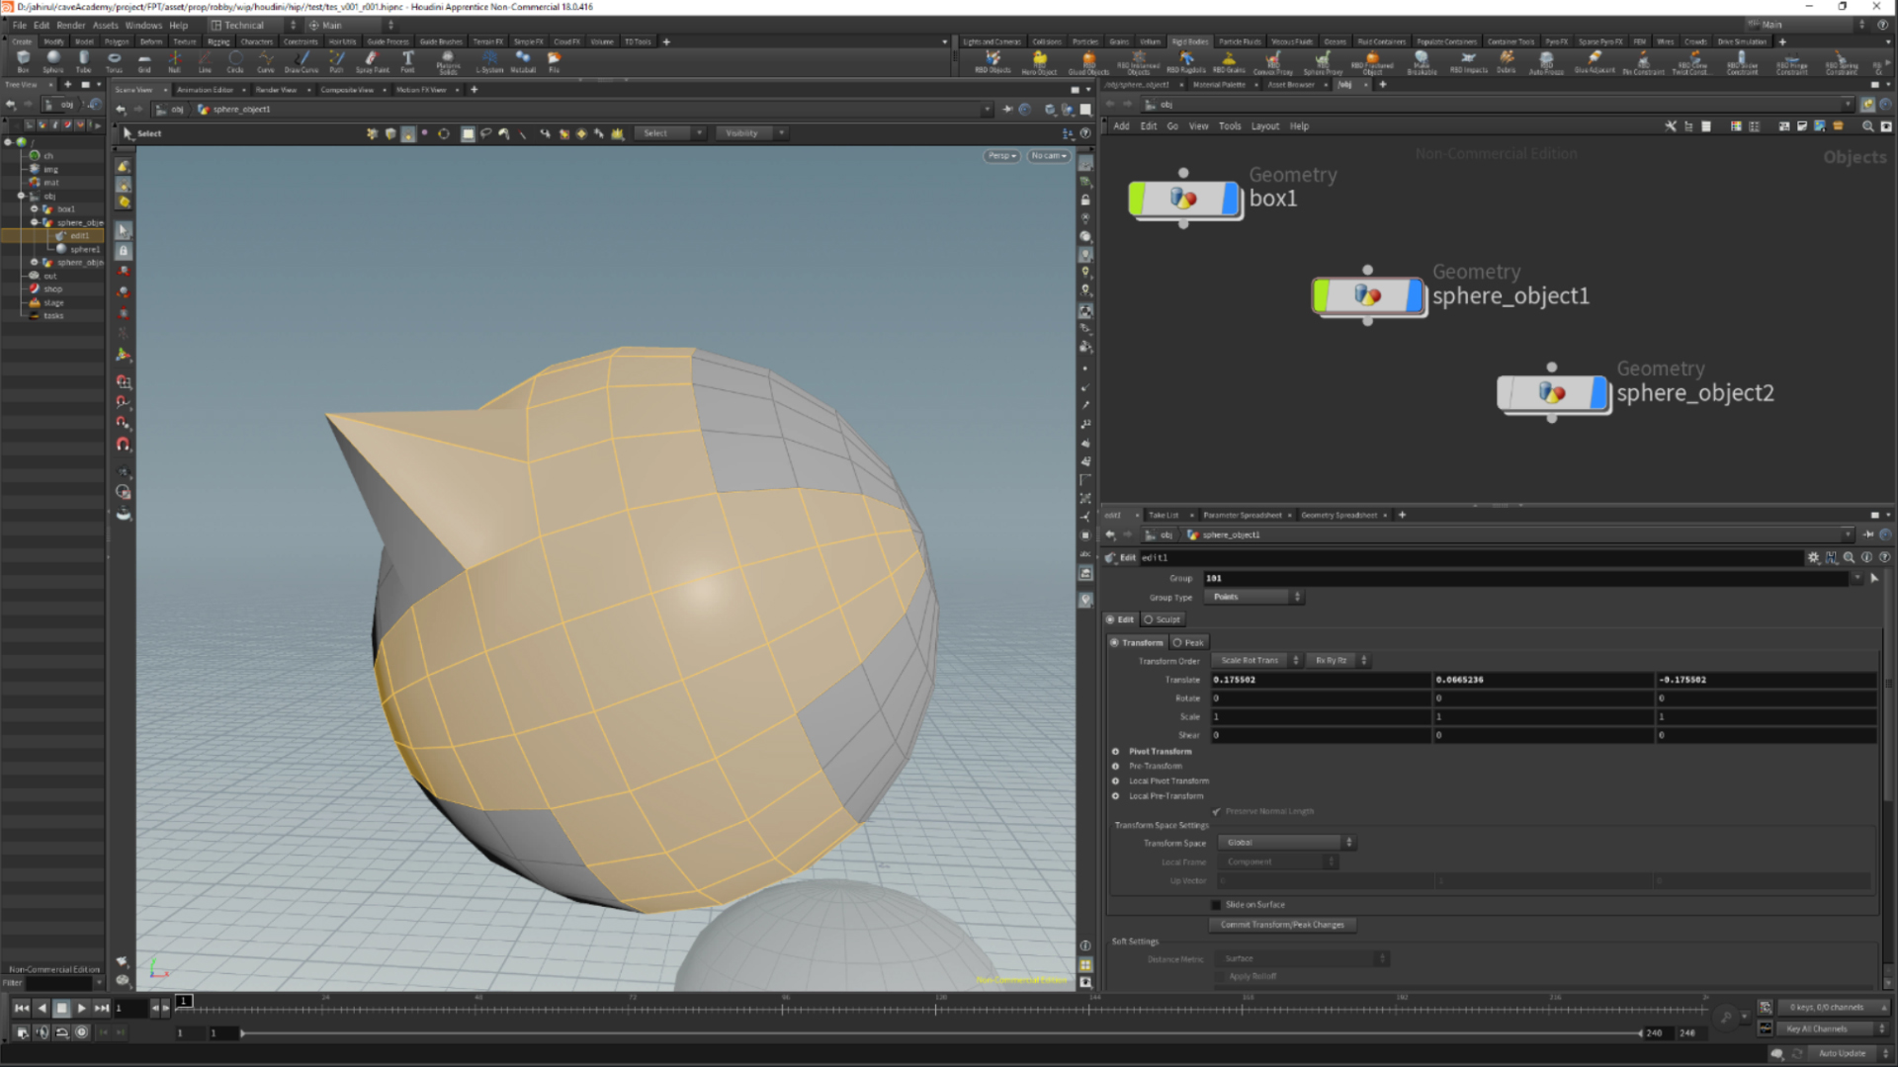Select the Sphere tool on the Create shelf
The width and height of the screenshot is (1898, 1067).
click(x=52, y=62)
